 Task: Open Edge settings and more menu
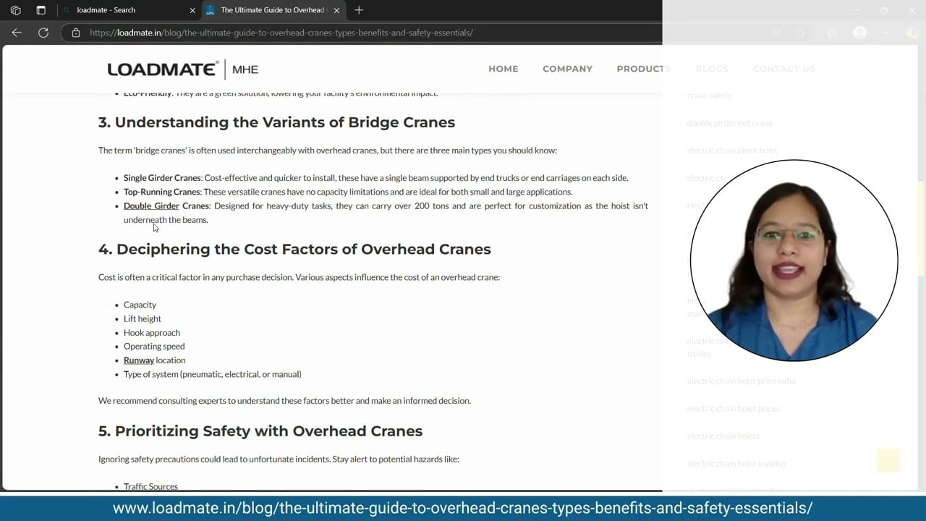(x=887, y=33)
